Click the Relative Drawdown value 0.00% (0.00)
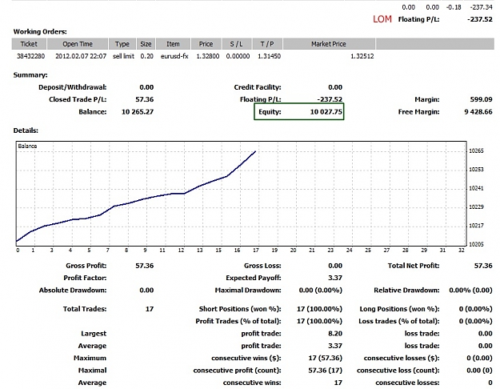 click(470, 290)
